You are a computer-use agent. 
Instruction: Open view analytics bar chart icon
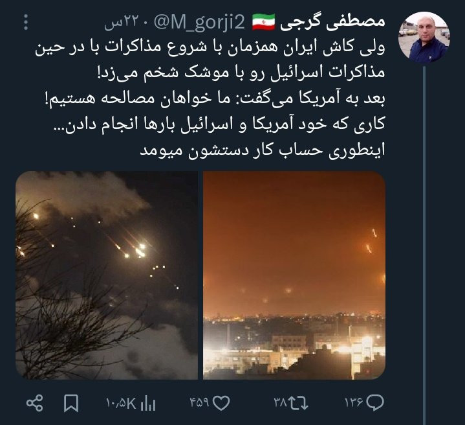pos(148,404)
